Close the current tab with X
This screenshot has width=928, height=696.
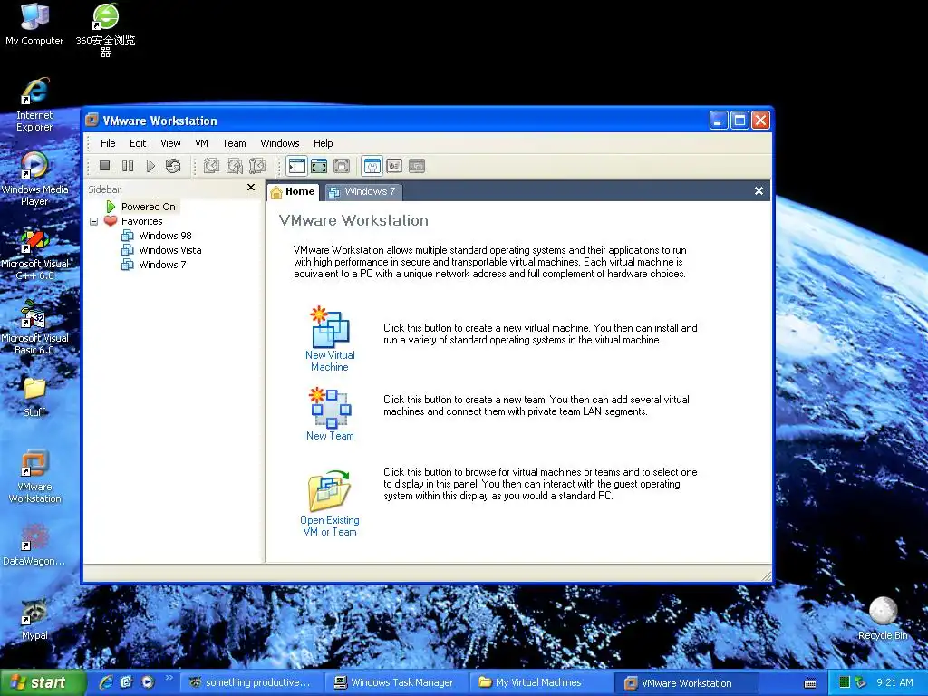(759, 191)
